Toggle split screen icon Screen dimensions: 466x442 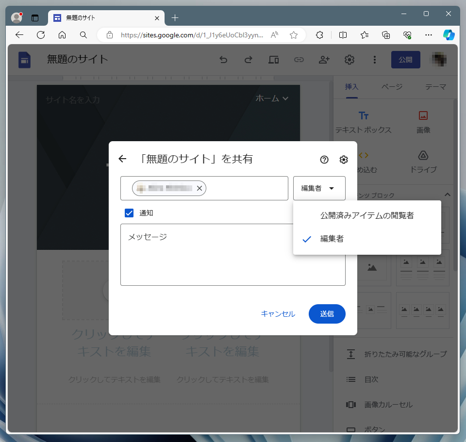(343, 35)
